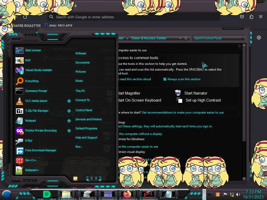Open Devices and Printers
This screenshot has width=267, height=200.
[88, 119]
